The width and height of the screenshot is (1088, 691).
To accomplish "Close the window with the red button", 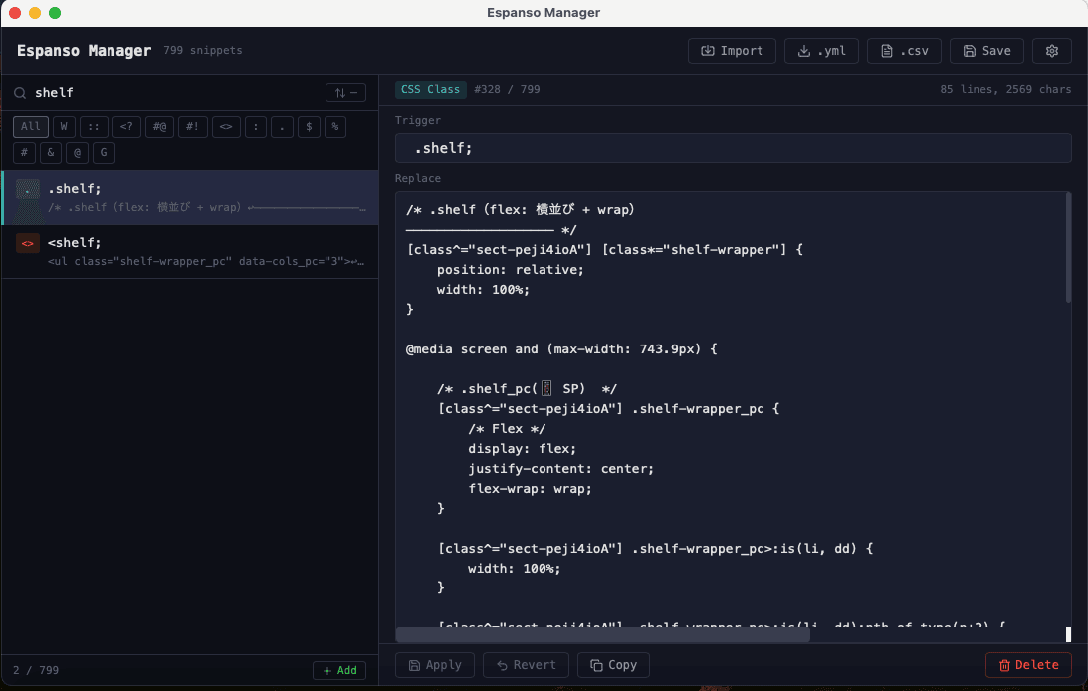I will 15,13.
